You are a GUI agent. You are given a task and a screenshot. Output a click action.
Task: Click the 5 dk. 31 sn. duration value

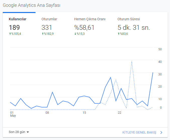point(134,28)
